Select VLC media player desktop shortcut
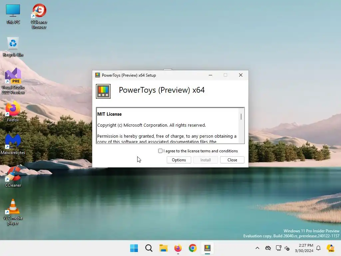 pyautogui.click(x=13, y=212)
